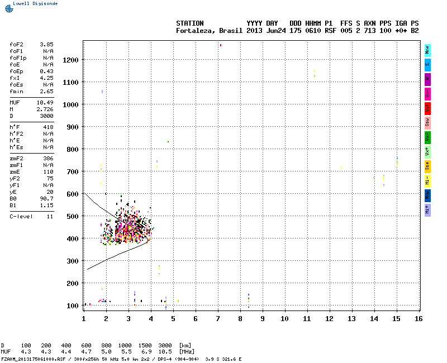Click the fmin value 2.65

pyautogui.click(x=46, y=92)
